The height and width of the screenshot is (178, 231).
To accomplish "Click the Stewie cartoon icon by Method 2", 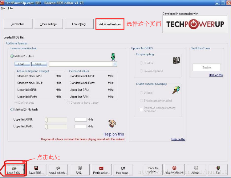I will coord(112,123).
